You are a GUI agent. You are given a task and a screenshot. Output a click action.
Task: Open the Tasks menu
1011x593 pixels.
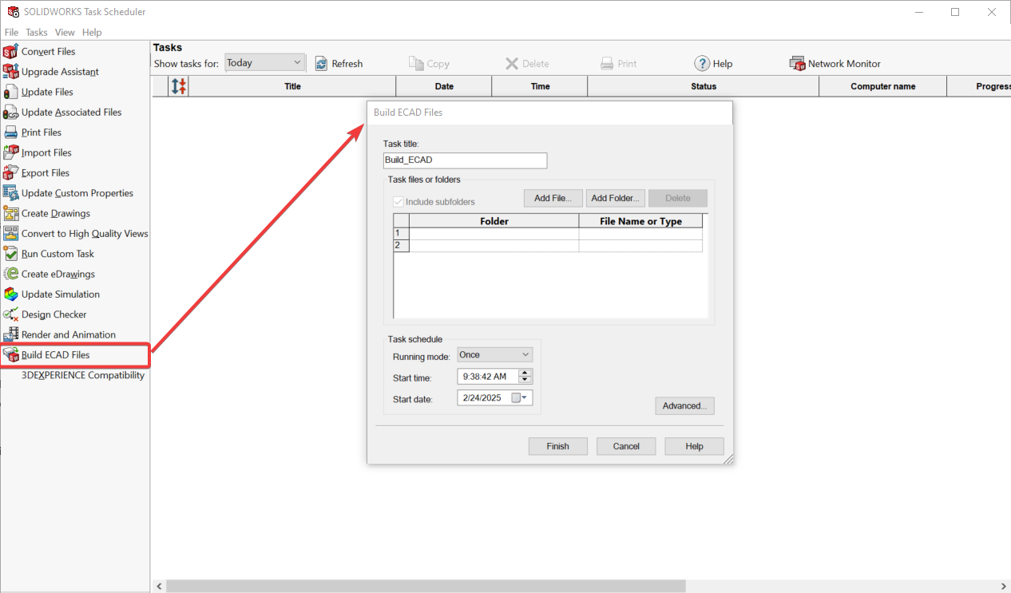[37, 32]
